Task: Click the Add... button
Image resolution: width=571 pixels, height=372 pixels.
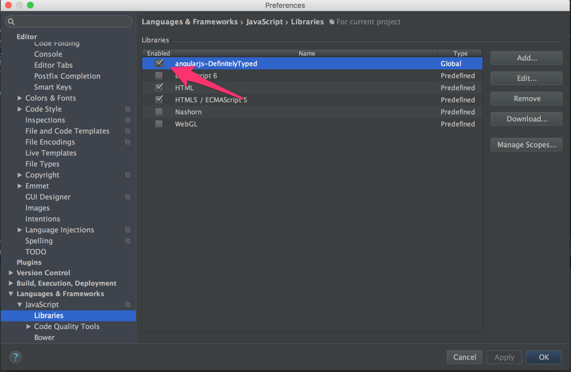Action: (527, 58)
